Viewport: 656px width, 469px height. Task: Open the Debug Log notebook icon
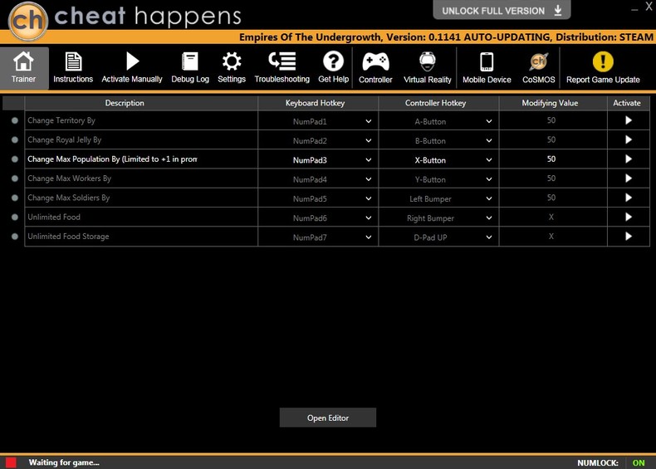190,61
